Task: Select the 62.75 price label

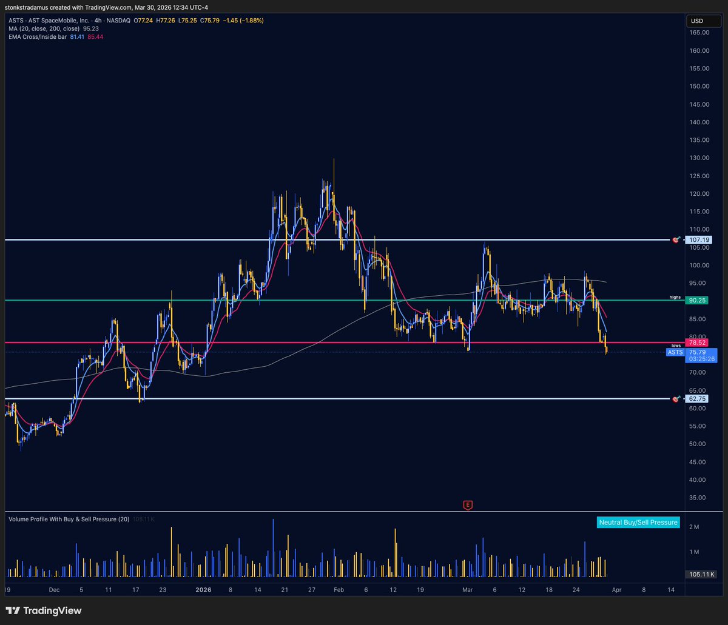Action: click(x=696, y=399)
